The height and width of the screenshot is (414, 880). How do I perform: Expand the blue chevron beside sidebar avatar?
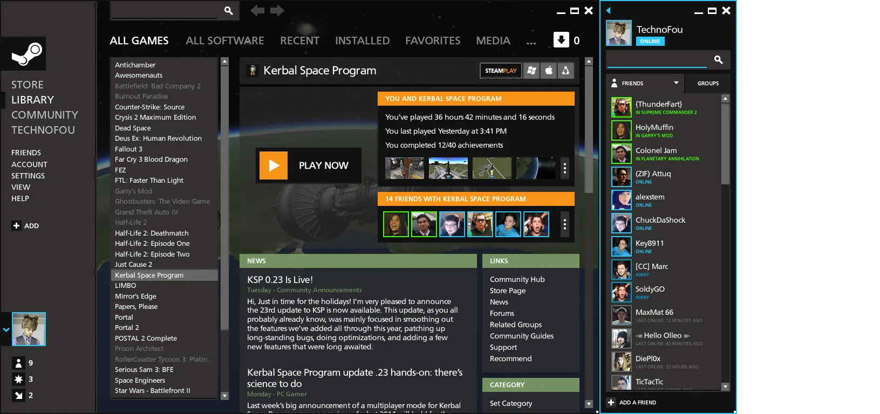(6, 329)
